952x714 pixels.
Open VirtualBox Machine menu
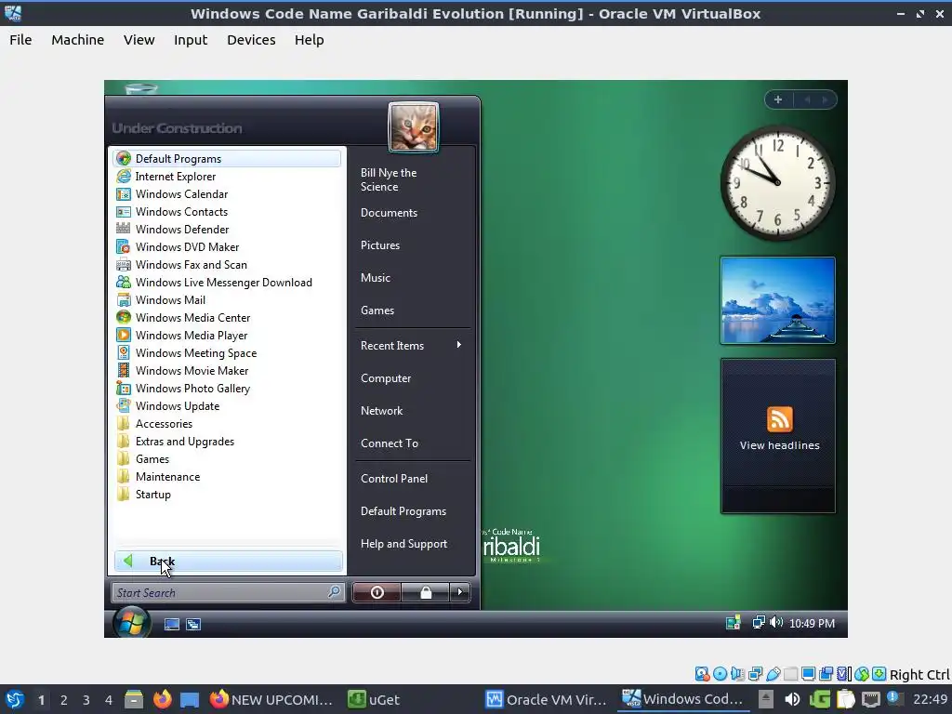tap(78, 39)
